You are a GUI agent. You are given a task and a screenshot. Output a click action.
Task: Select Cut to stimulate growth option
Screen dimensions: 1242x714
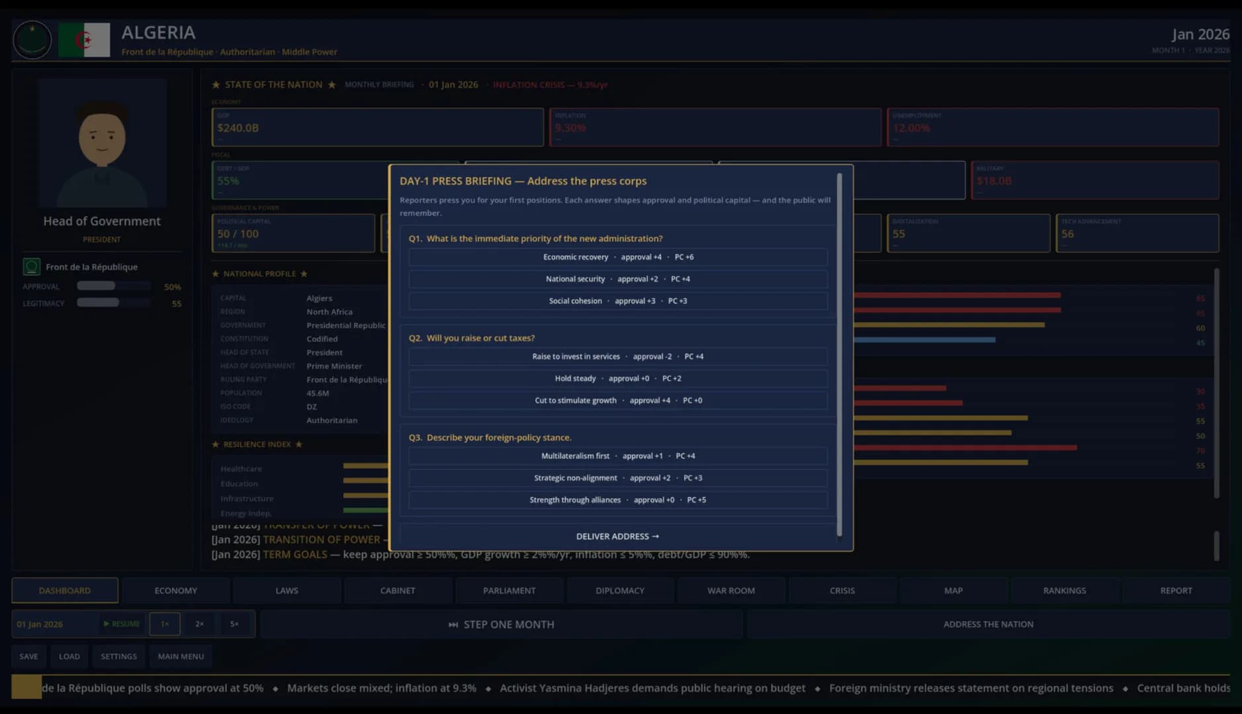click(x=618, y=401)
